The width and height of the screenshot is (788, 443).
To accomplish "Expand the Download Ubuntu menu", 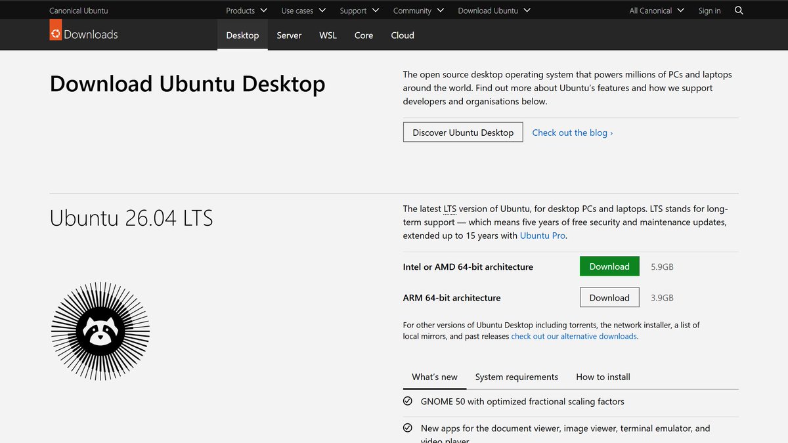I will coord(494,11).
